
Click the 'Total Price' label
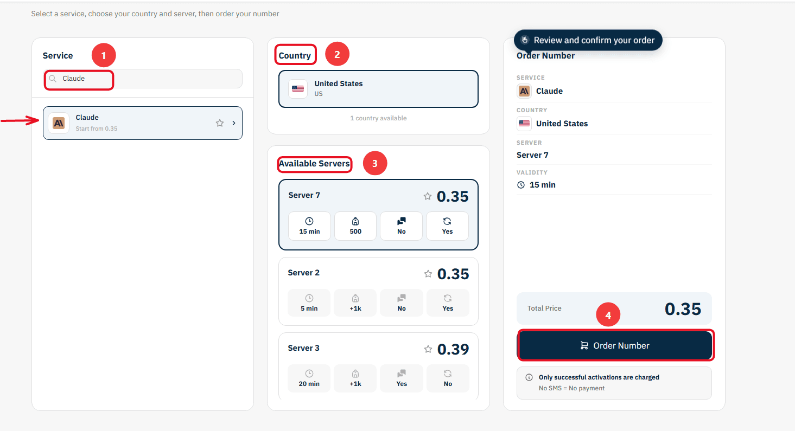pyautogui.click(x=544, y=308)
